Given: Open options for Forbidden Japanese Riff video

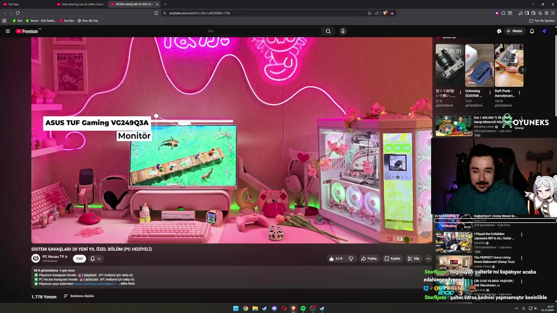Looking at the screenshot, I should click(x=522, y=235).
